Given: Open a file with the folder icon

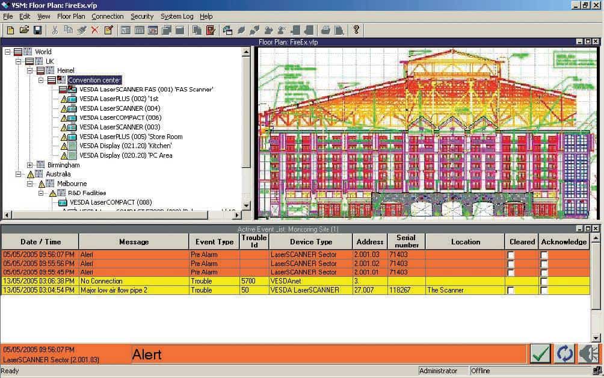Looking at the screenshot, I should point(24,30).
